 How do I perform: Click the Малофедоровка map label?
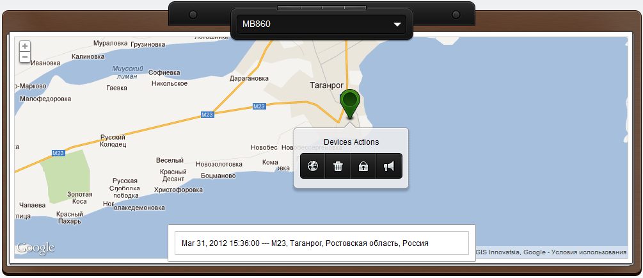pyautogui.click(x=45, y=99)
